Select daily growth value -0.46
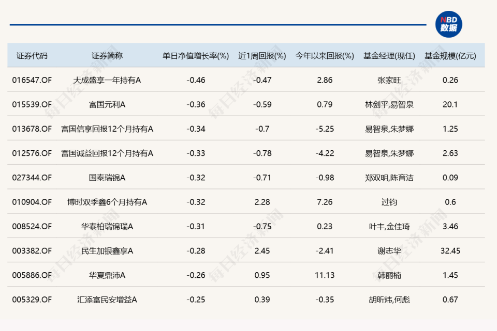 (x=196, y=80)
